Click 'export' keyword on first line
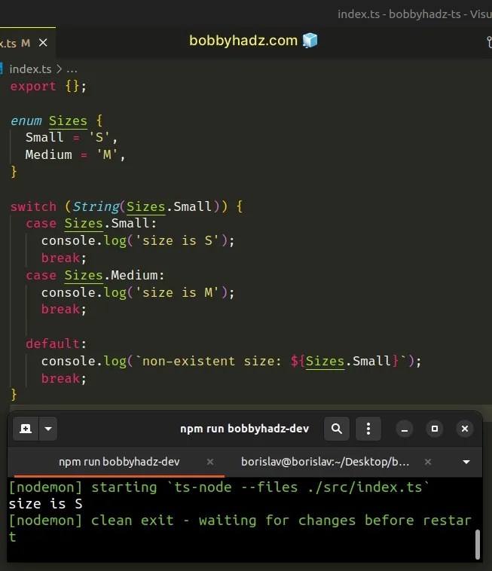Screen dimensions: 492x571 [33, 87]
